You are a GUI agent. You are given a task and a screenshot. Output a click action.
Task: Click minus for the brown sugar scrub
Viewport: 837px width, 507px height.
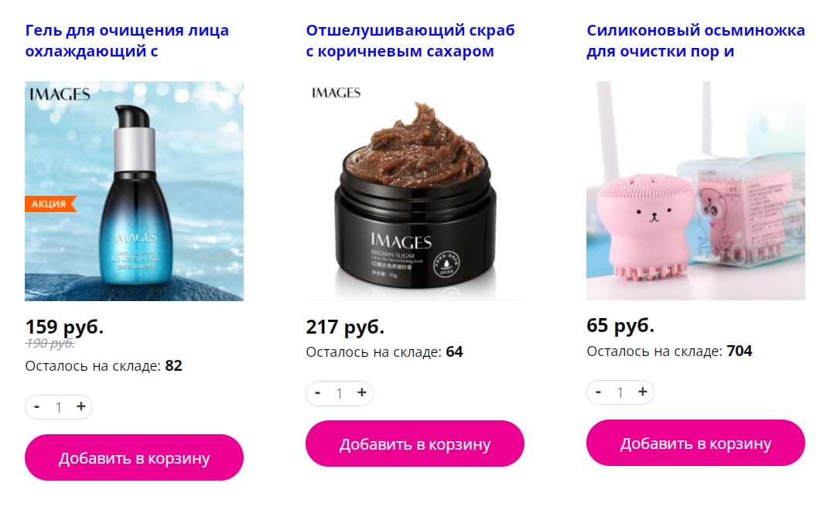(318, 393)
